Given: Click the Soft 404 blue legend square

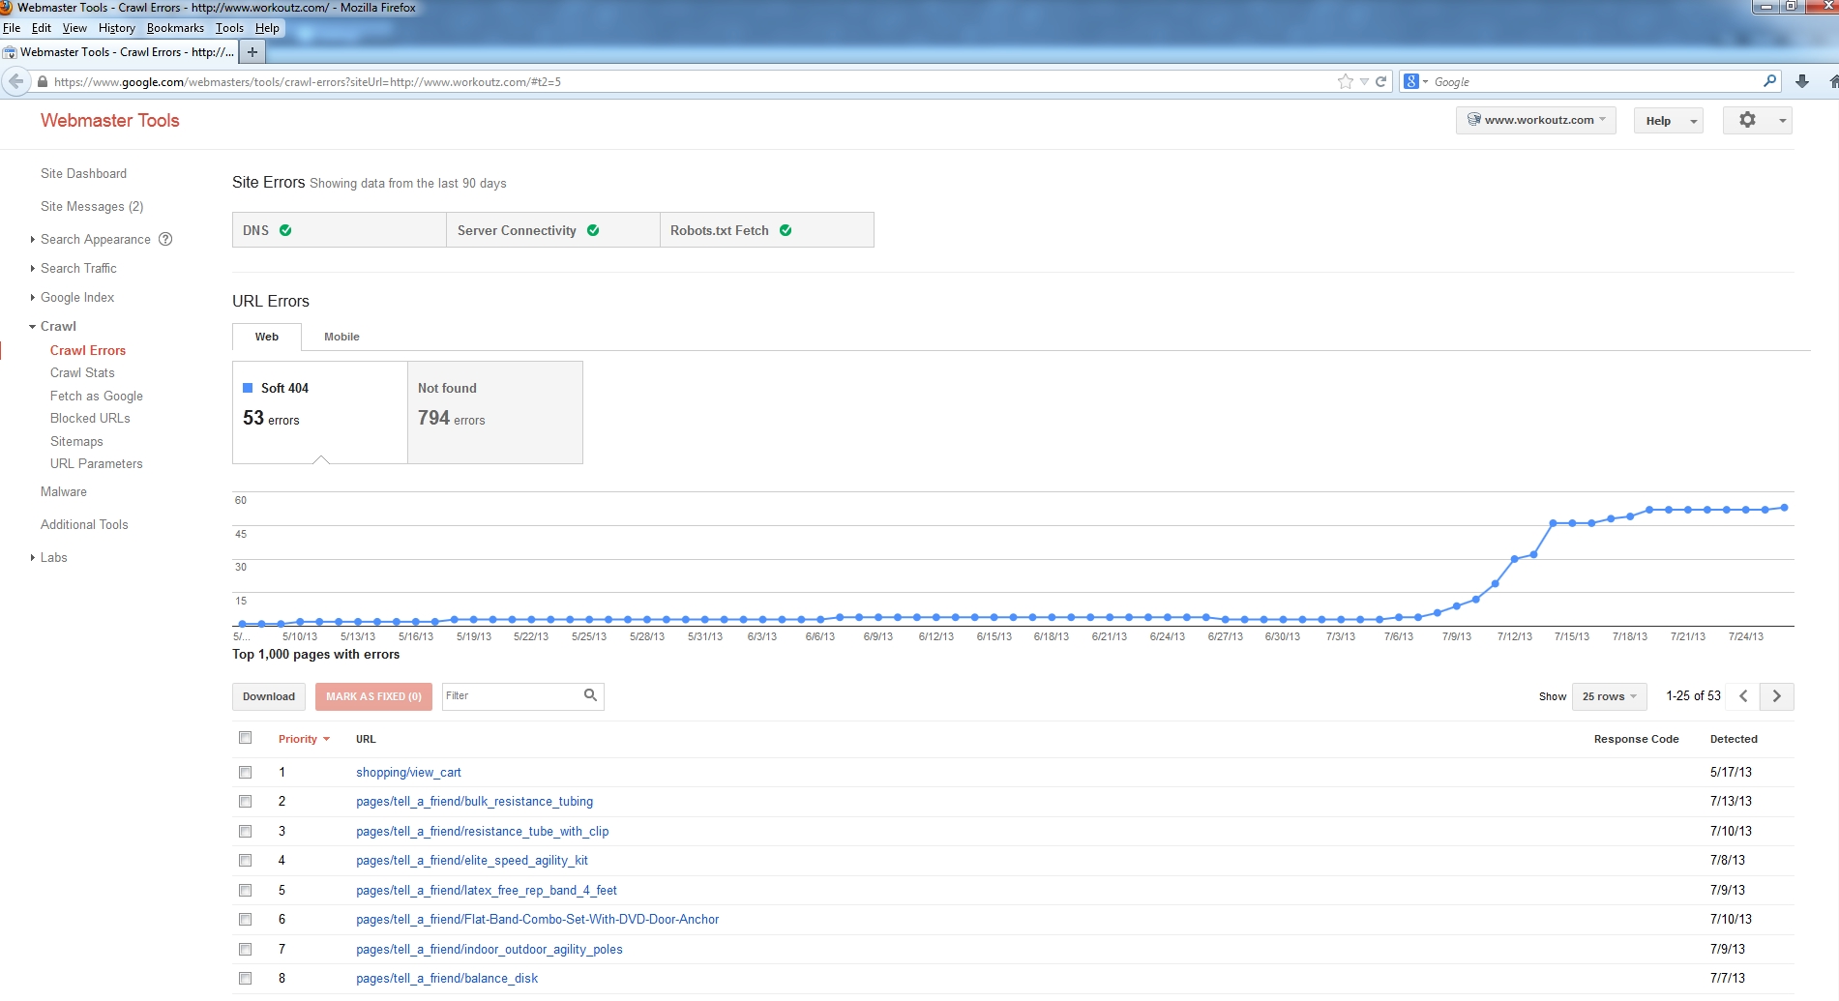Looking at the screenshot, I should click(x=248, y=388).
